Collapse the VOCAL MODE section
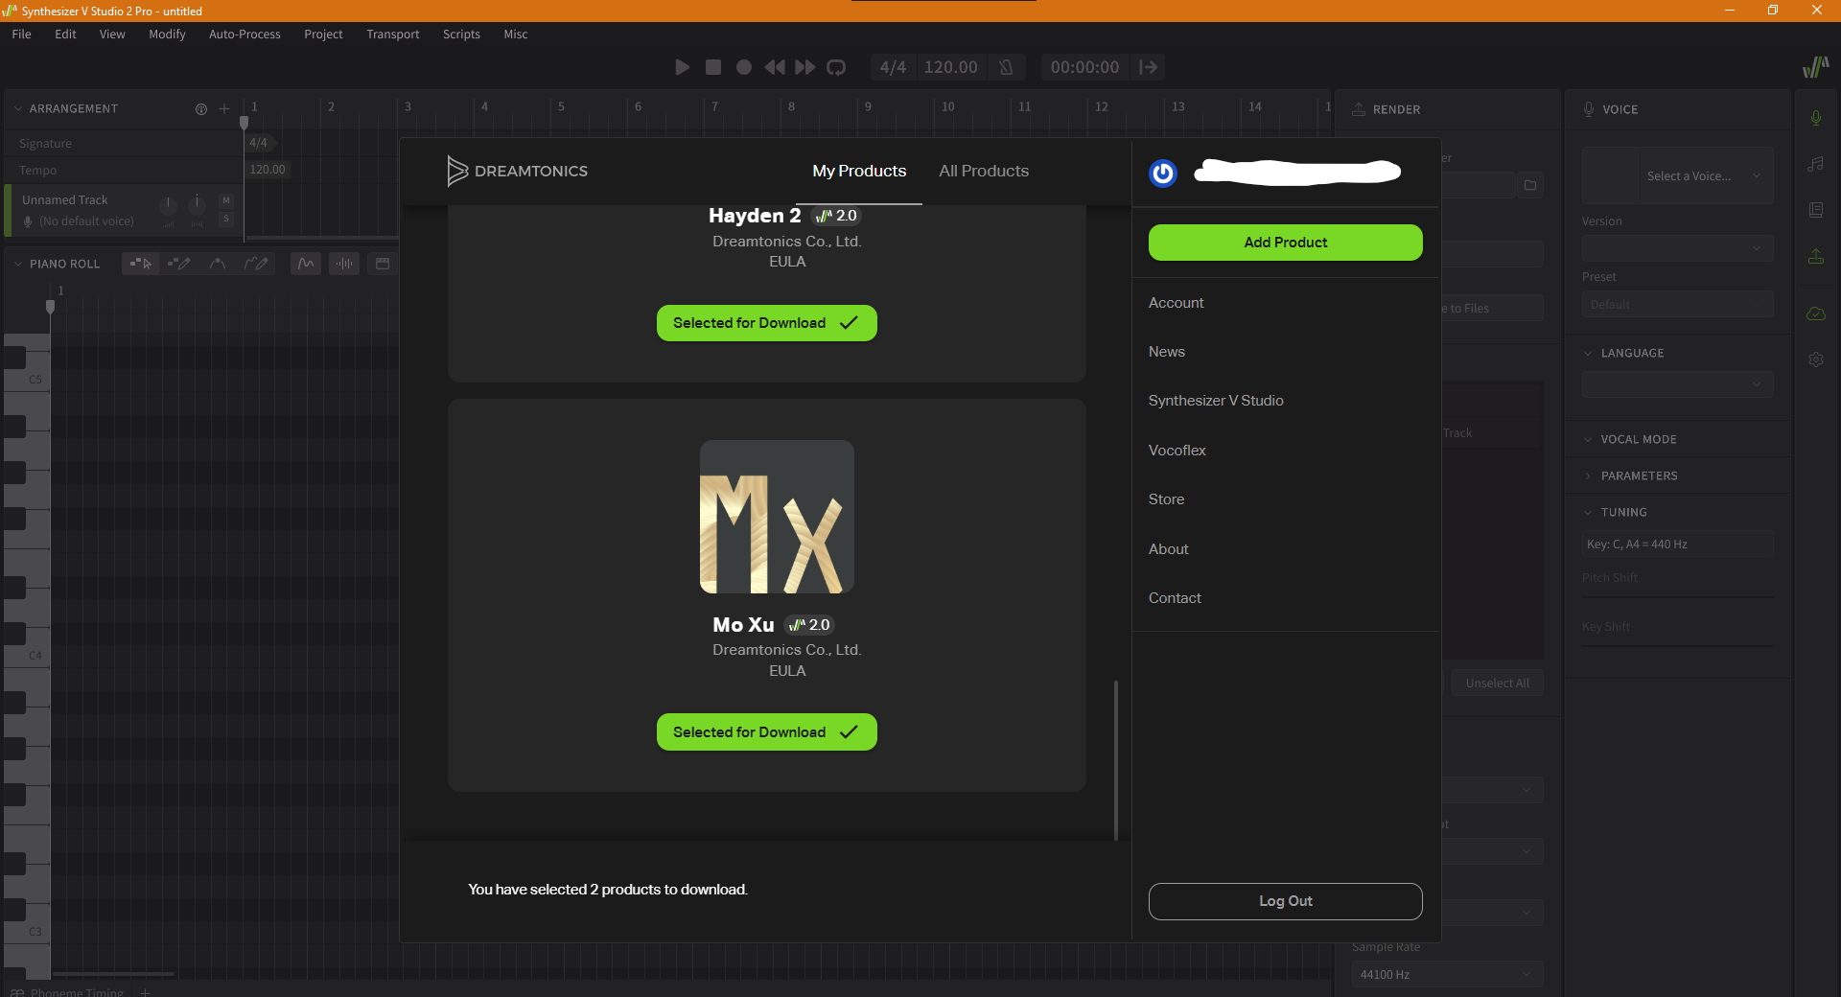Screen dimensions: 1841x997 (1588, 439)
